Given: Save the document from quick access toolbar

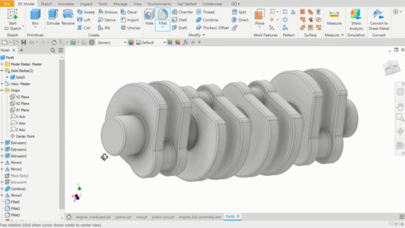Looking at the screenshot, I should pos(23,42).
